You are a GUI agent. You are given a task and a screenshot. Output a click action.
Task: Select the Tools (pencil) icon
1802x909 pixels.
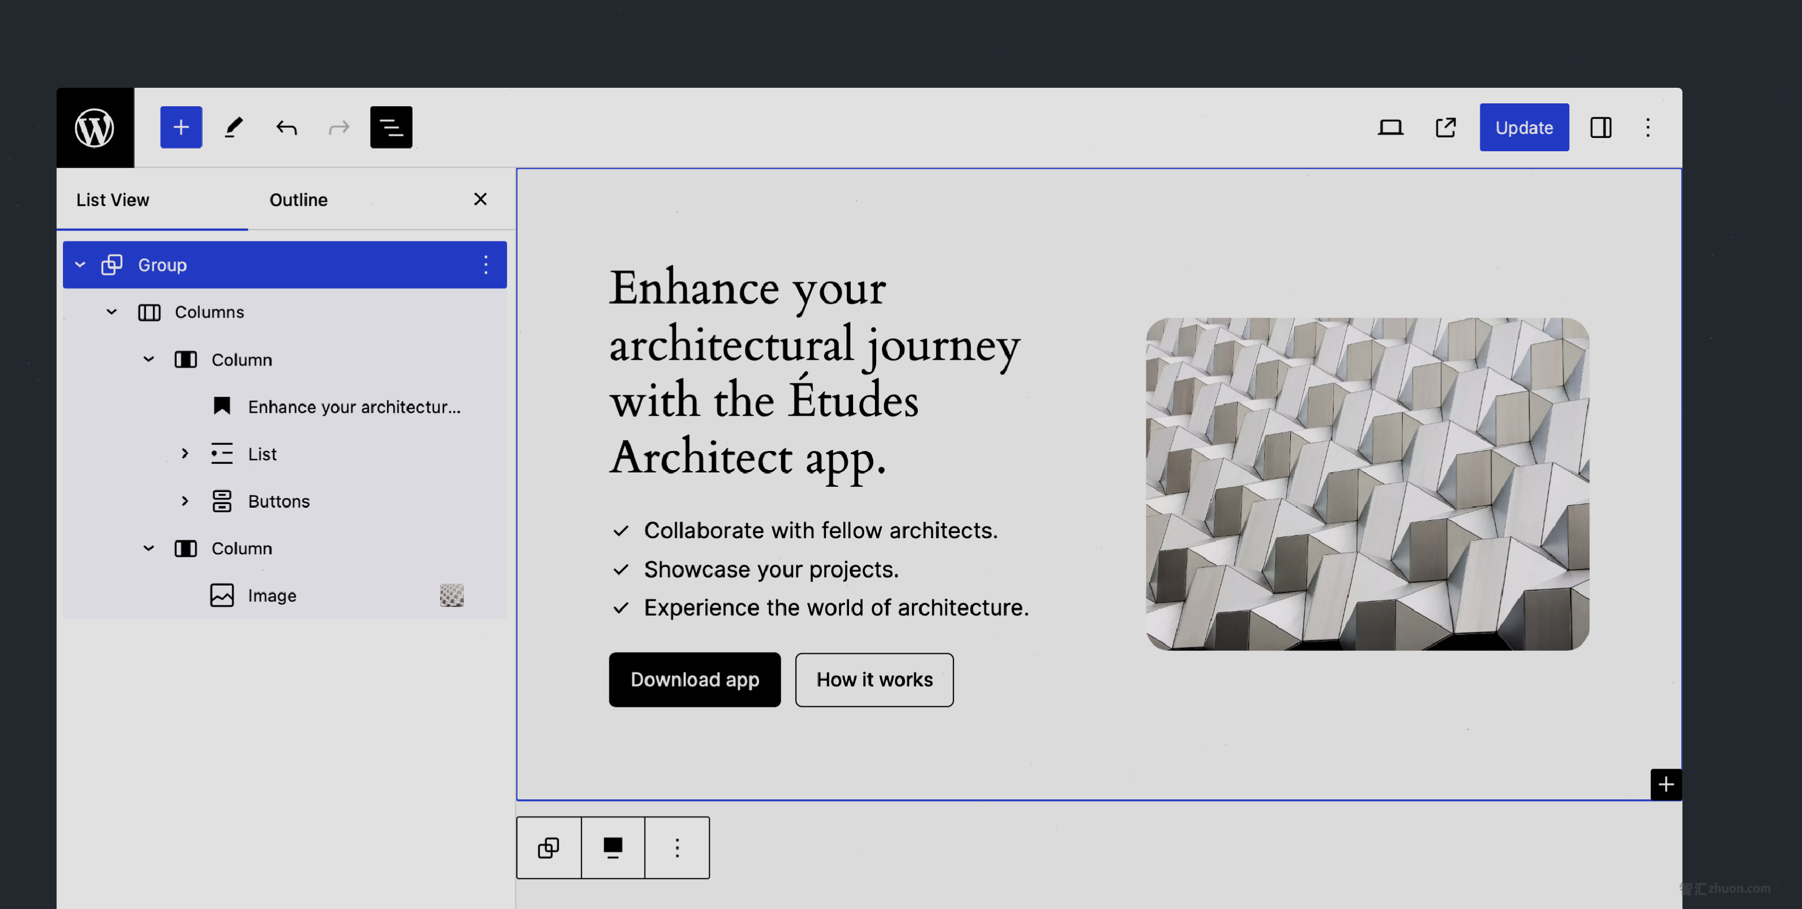(233, 126)
